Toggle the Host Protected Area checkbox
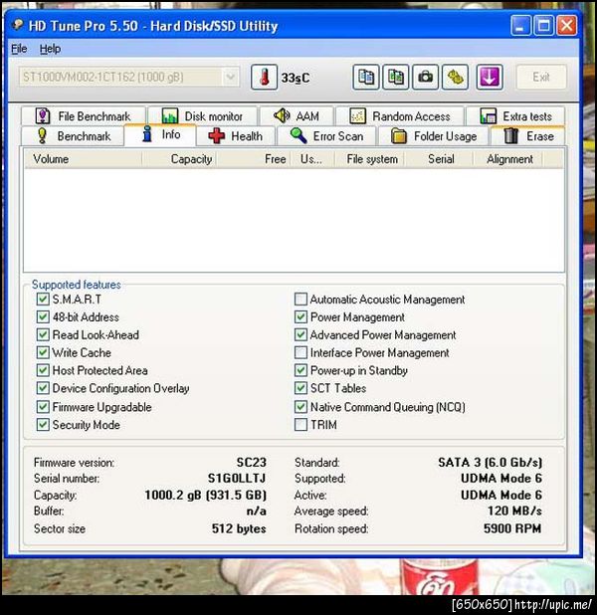 [x=43, y=370]
